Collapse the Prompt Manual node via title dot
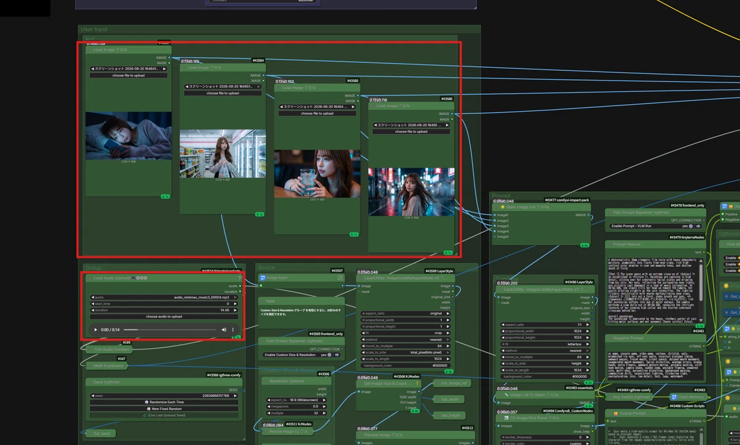 609,244
